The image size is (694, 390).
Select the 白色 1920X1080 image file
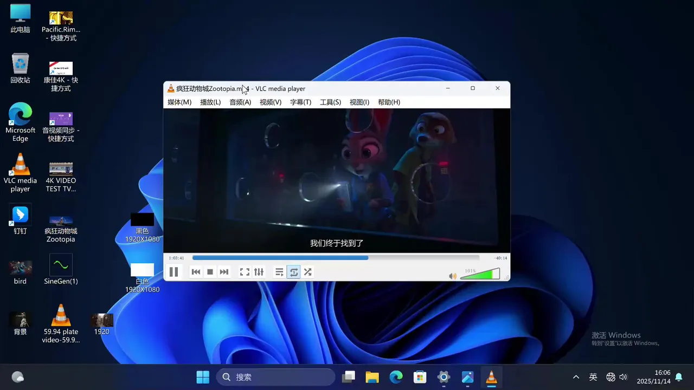tap(142, 278)
